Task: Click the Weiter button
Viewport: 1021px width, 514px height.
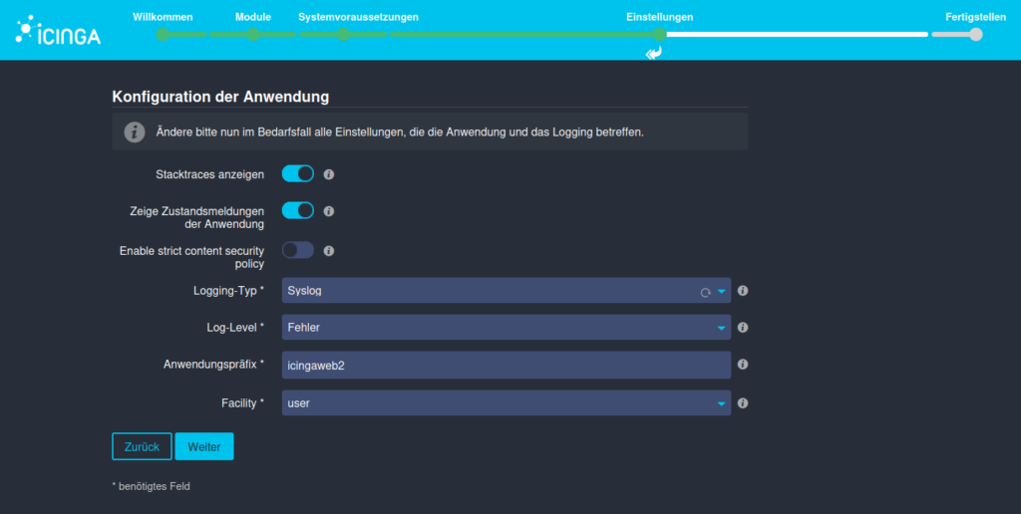Action: click(x=204, y=446)
